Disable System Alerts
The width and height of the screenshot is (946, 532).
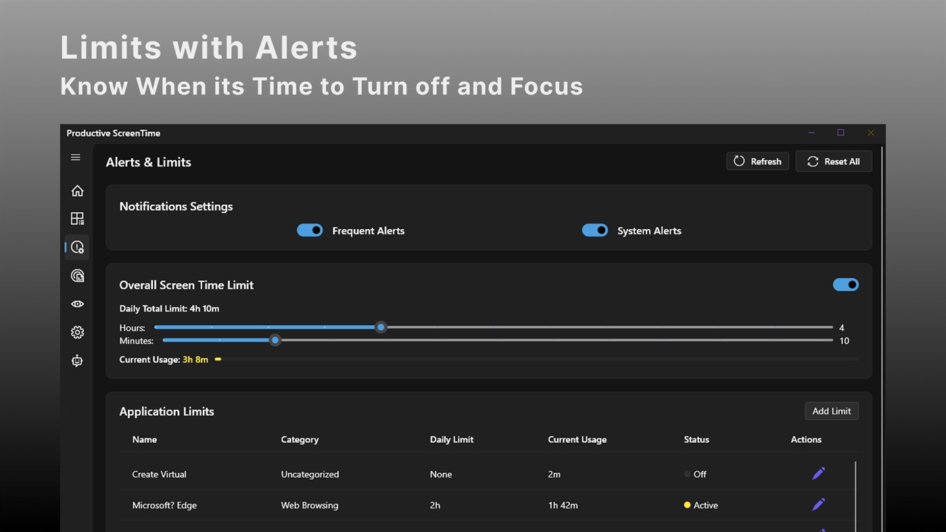tap(595, 230)
